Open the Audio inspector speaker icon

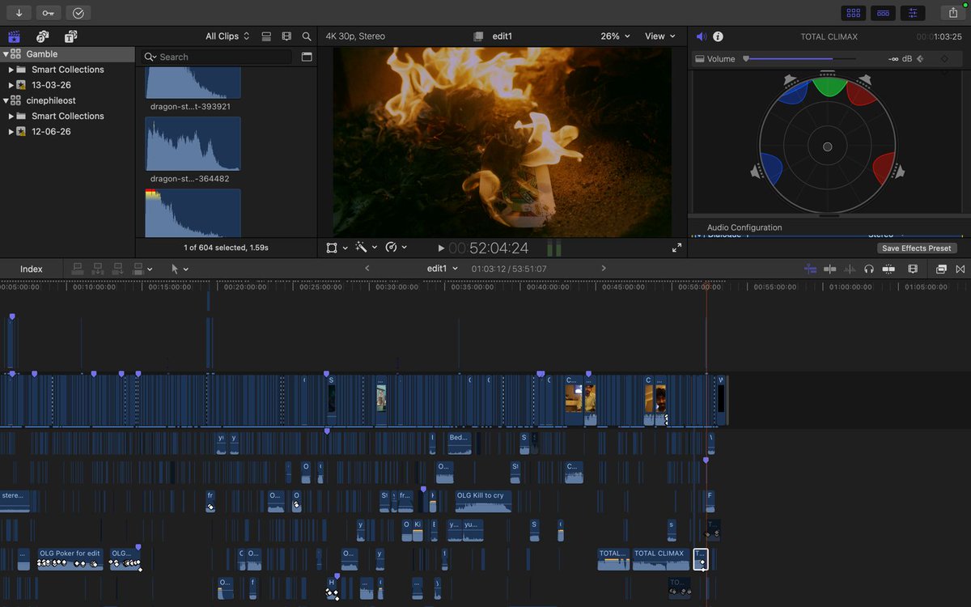pyautogui.click(x=701, y=36)
